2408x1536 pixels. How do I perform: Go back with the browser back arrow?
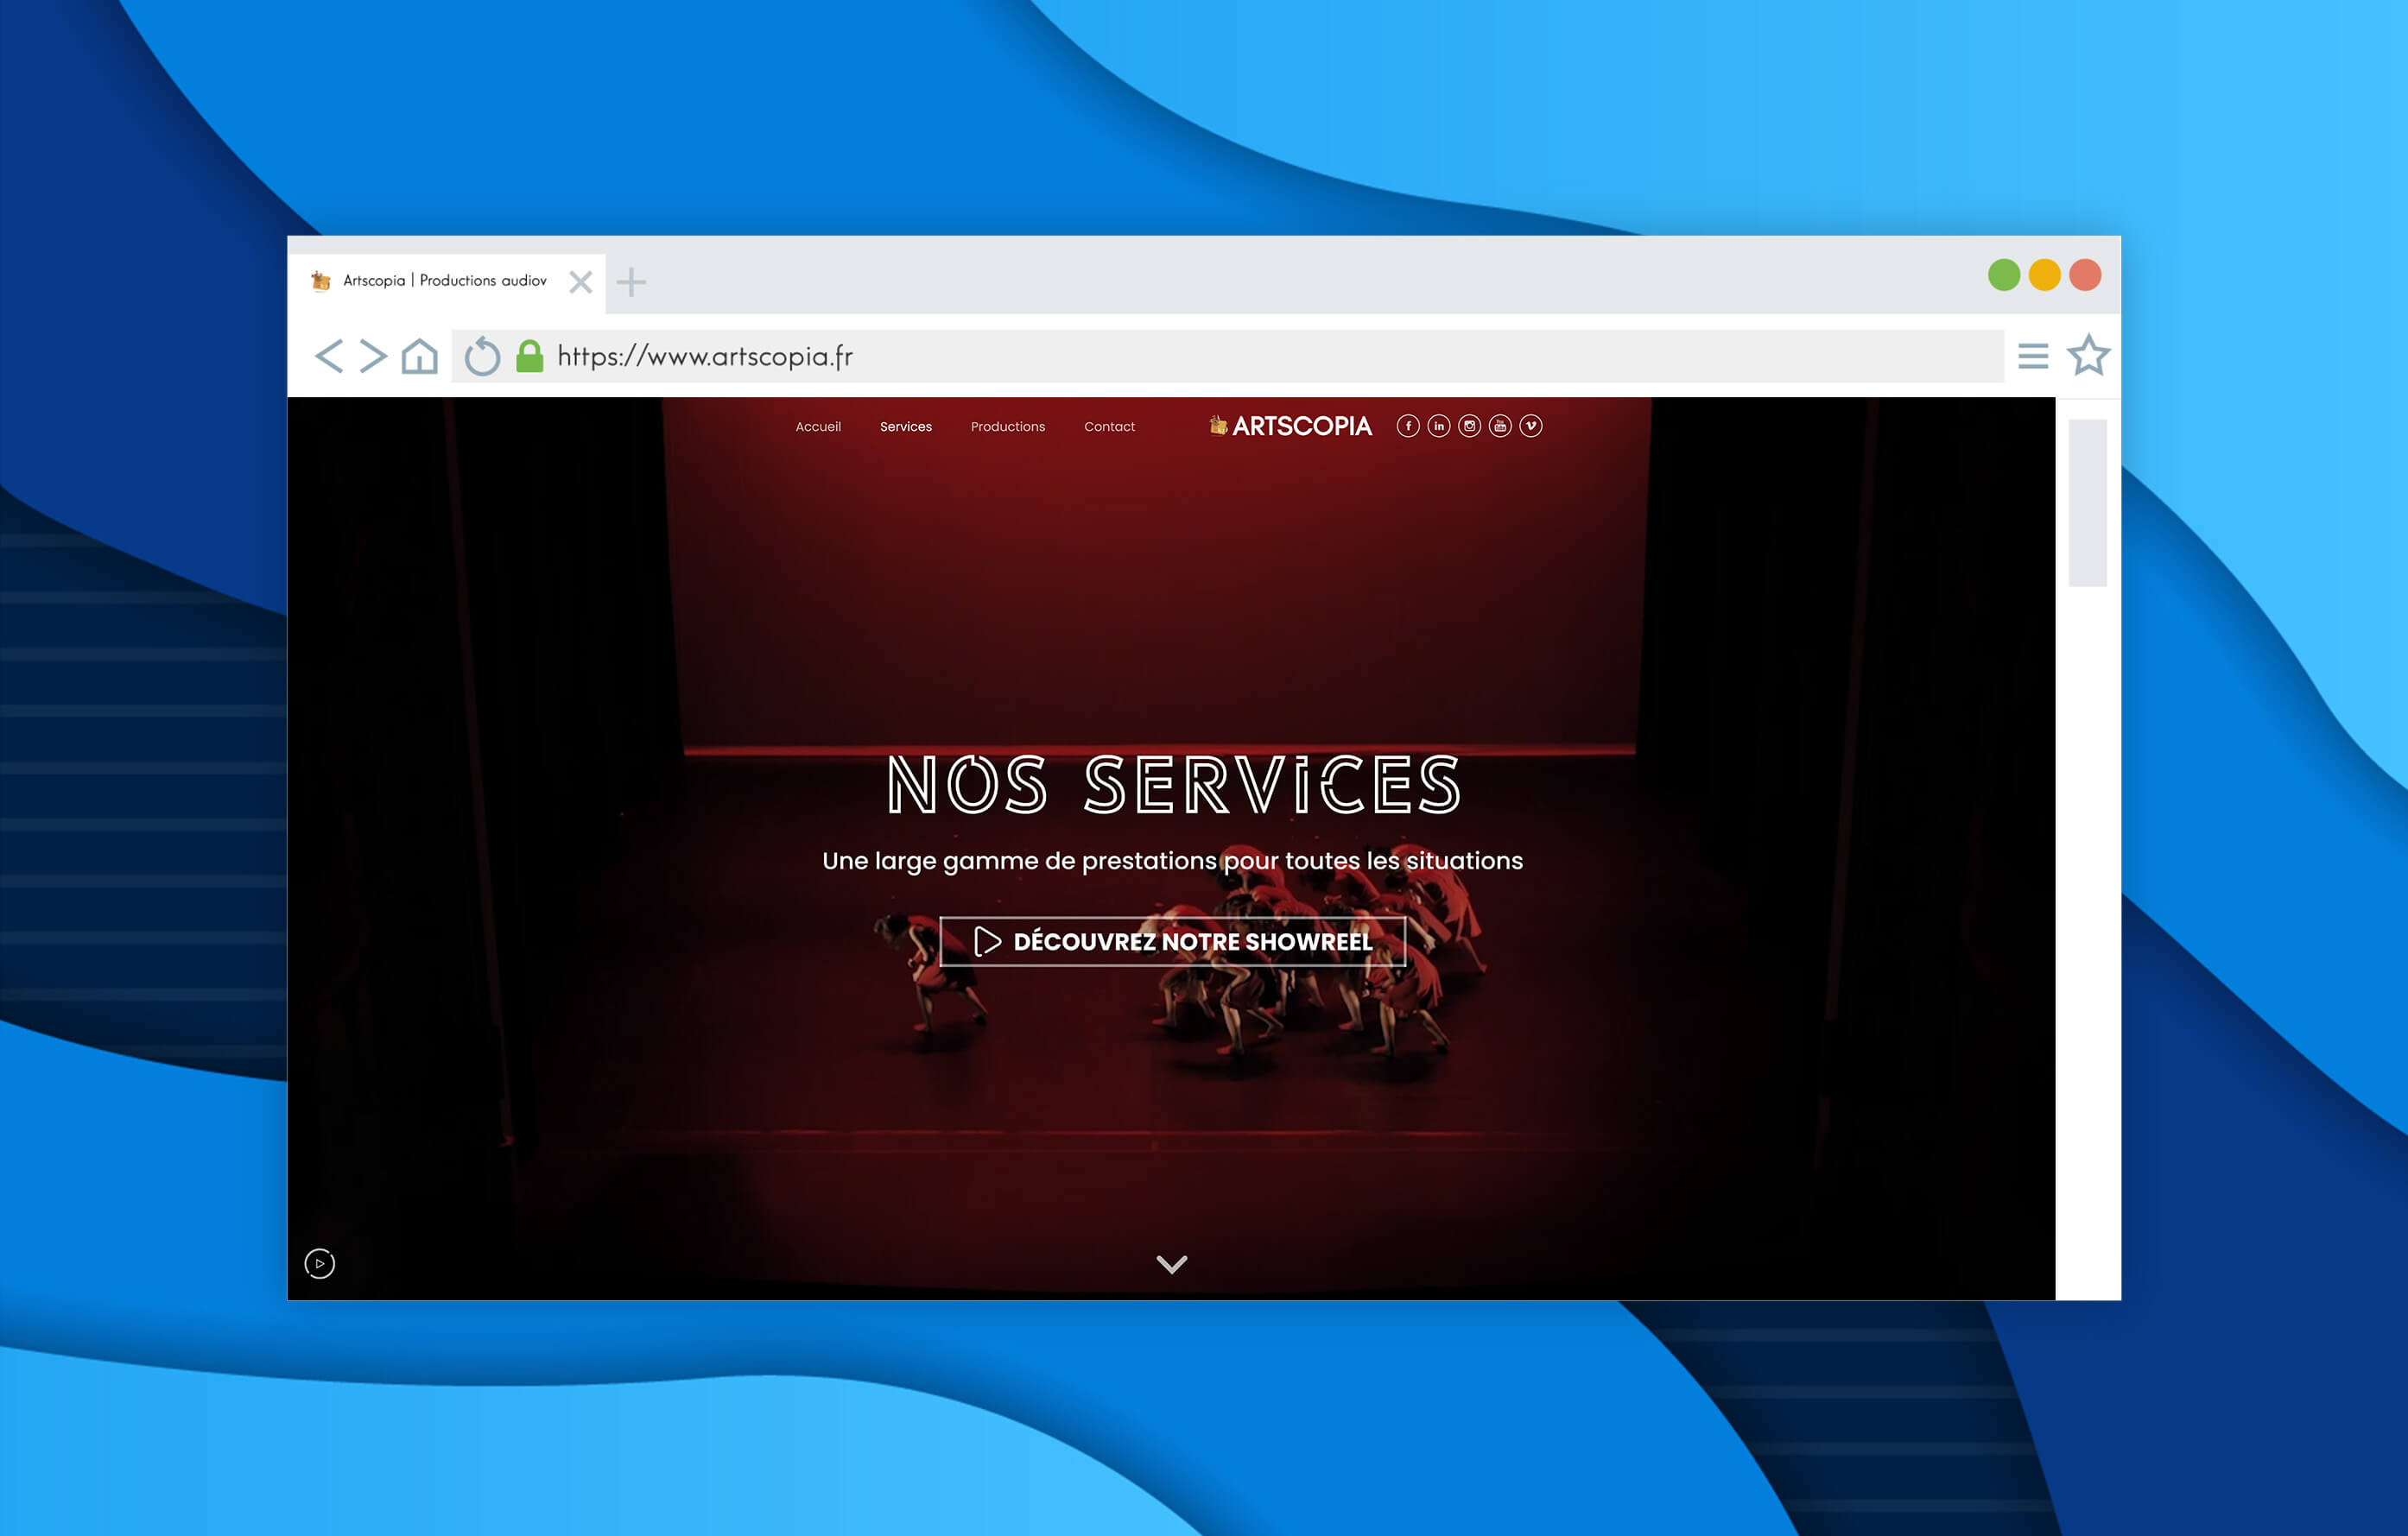click(x=329, y=356)
